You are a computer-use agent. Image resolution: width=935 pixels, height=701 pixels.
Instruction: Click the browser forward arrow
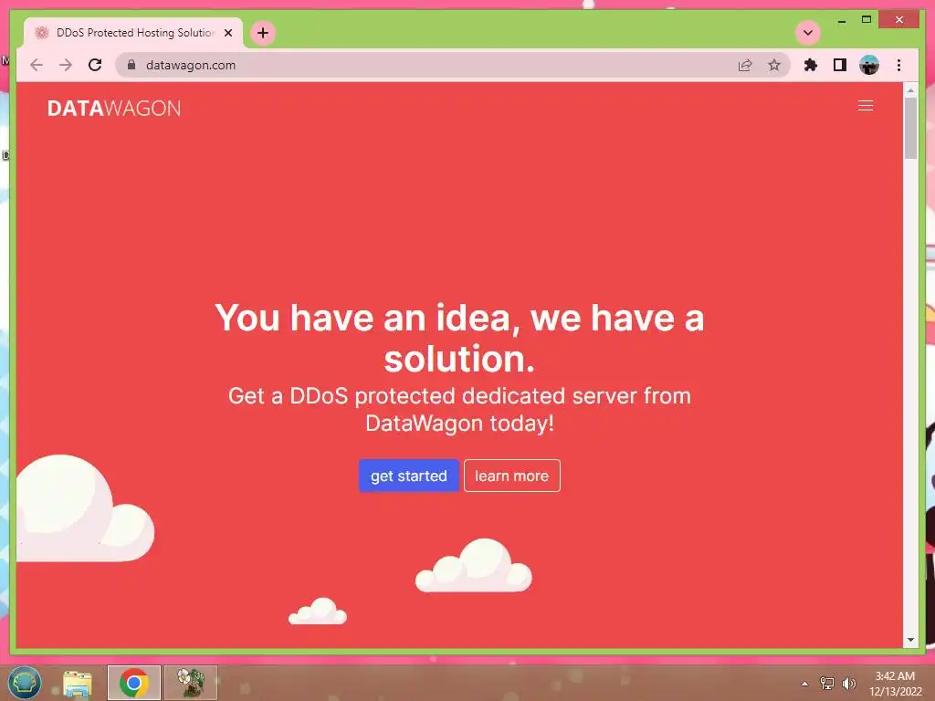[x=66, y=65]
